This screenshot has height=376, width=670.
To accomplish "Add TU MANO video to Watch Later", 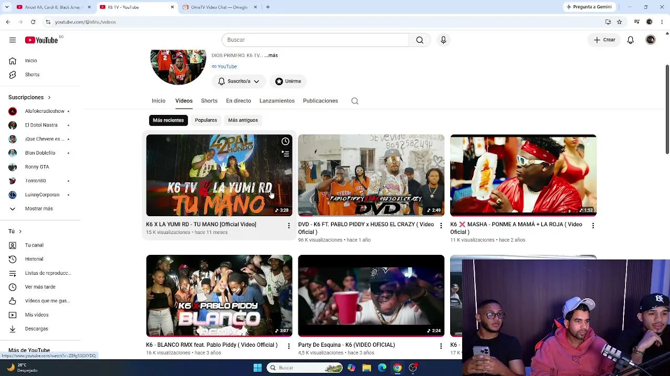I will point(285,142).
